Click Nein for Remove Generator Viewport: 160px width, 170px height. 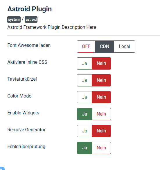(101, 131)
